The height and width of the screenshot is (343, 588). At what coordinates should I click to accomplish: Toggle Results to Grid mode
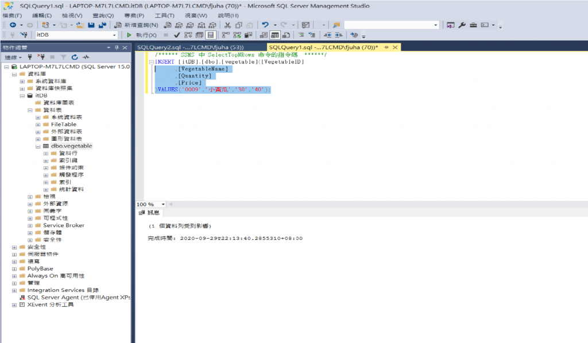point(275,35)
